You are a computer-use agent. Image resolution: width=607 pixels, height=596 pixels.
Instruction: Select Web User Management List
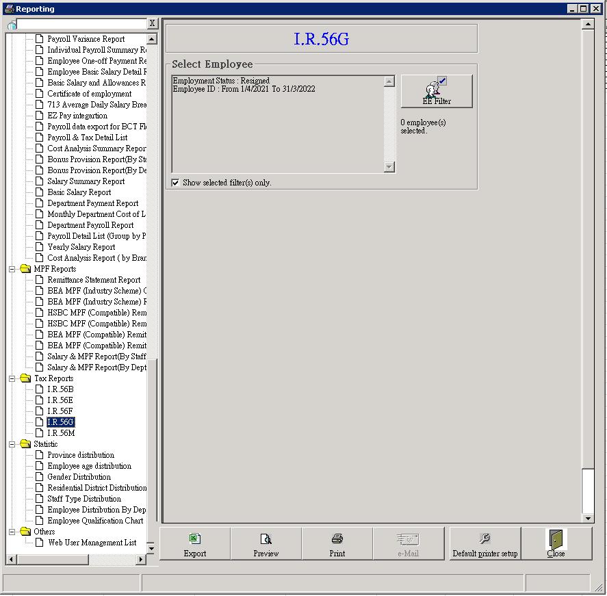[x=92, y=543]
